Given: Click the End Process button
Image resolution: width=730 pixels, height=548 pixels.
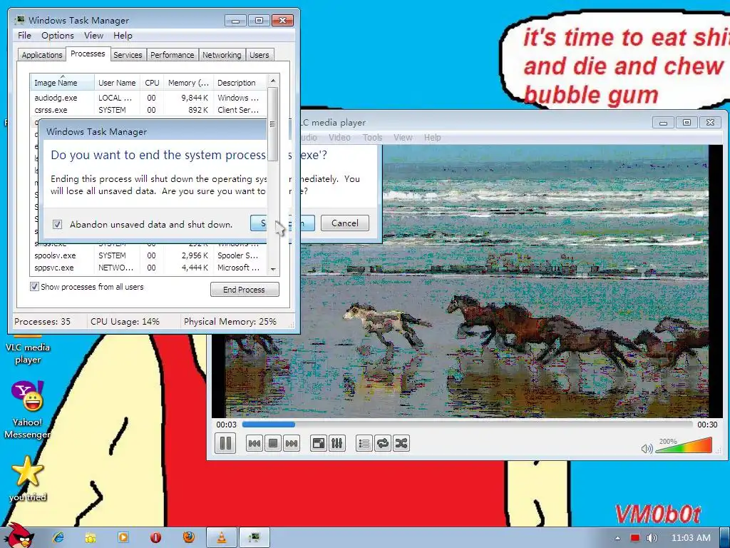Looking at the screenshot, I should (245, 290).
